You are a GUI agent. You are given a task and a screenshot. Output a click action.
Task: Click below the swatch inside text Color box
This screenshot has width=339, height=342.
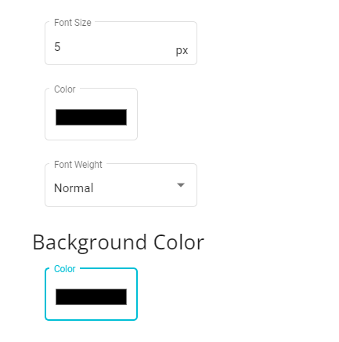[91, 133]
